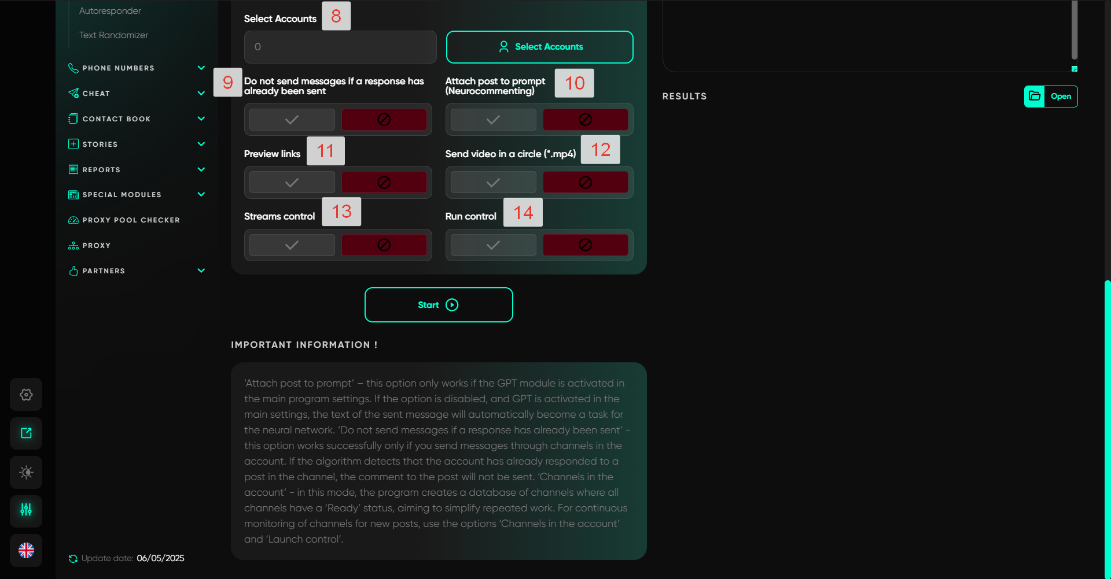Open the Text Randomizer menu item
Screen dimensions: 1111x579
113,35
